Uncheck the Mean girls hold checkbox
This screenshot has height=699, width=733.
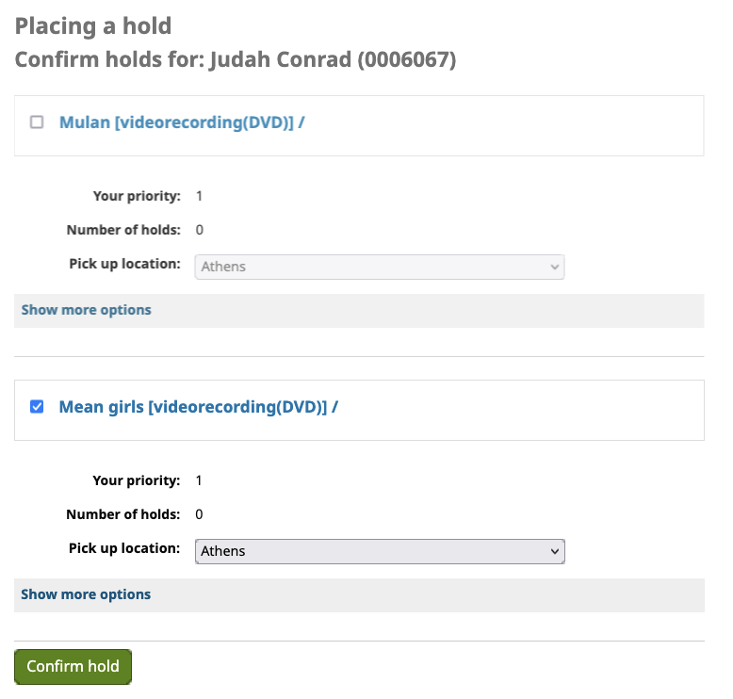pos(38,406)
